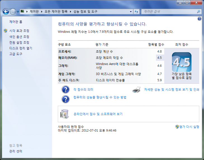Open help via the blue question icon

199,19
